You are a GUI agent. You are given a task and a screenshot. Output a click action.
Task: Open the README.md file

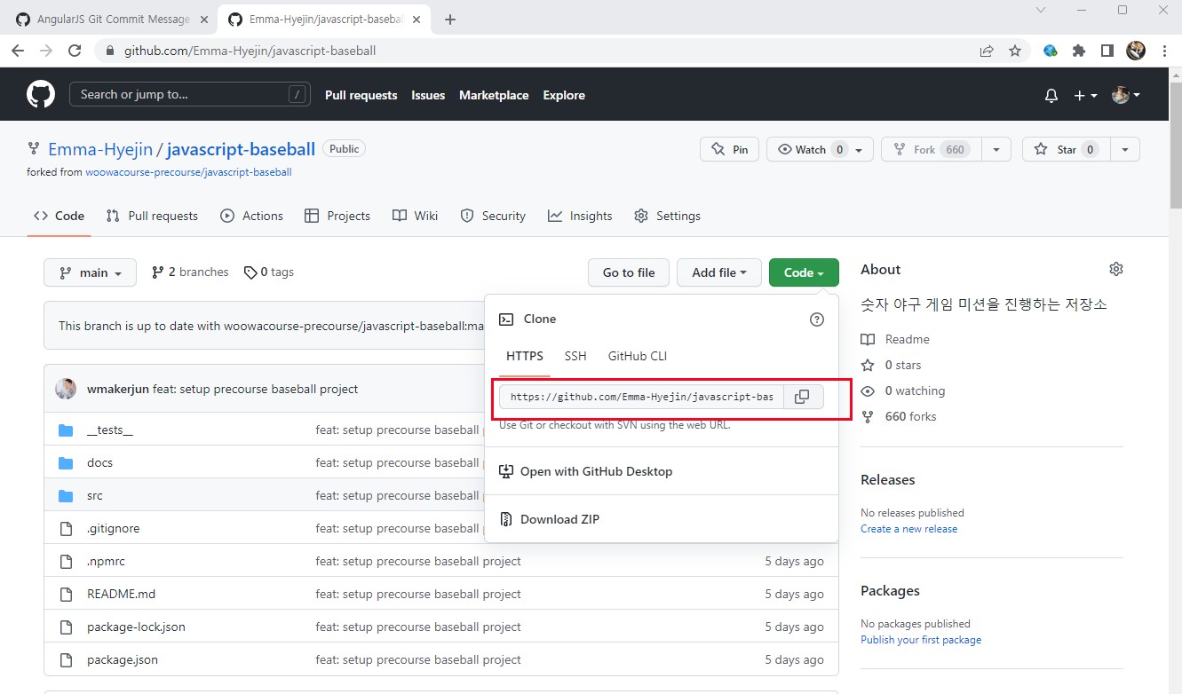(121, 594)
